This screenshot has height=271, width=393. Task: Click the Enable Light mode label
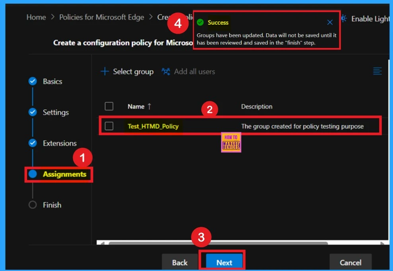coord(370,19)
